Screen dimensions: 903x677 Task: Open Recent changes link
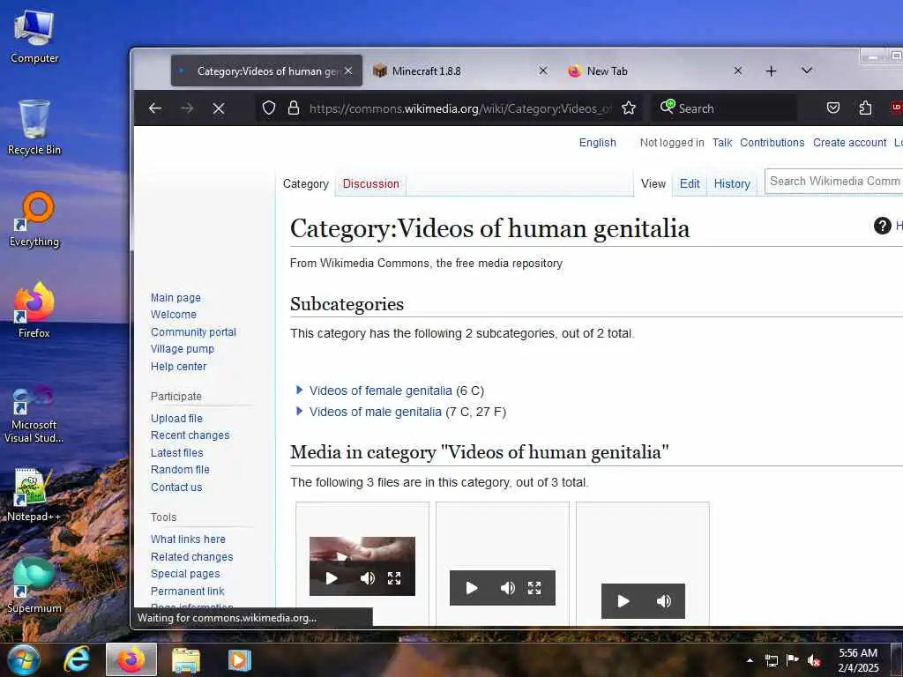pos(190,435)
